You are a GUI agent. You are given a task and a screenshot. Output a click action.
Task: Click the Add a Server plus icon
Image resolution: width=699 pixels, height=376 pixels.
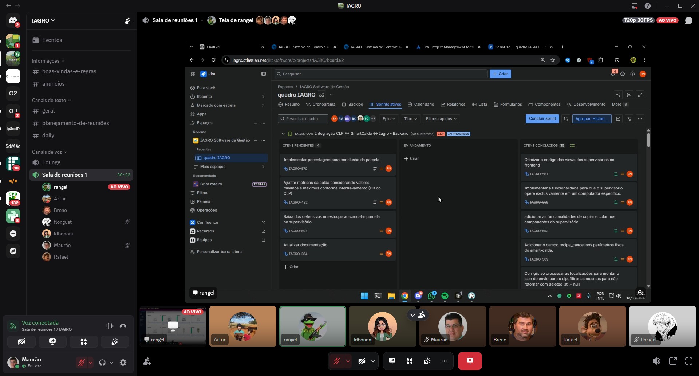click(13, 234)
